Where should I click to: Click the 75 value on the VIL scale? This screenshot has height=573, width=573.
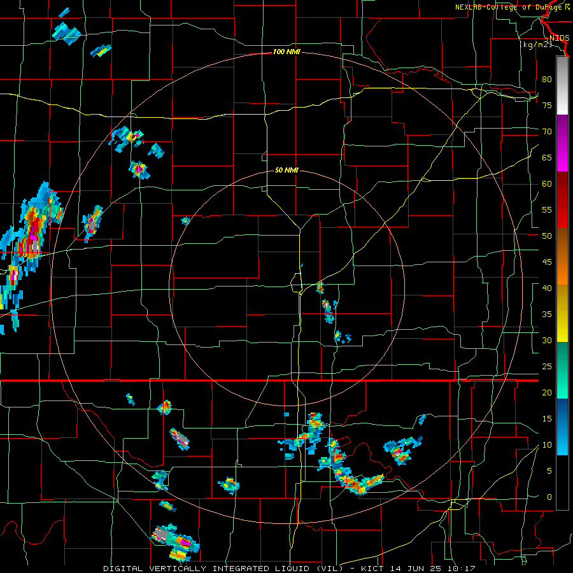coord(547,105)
